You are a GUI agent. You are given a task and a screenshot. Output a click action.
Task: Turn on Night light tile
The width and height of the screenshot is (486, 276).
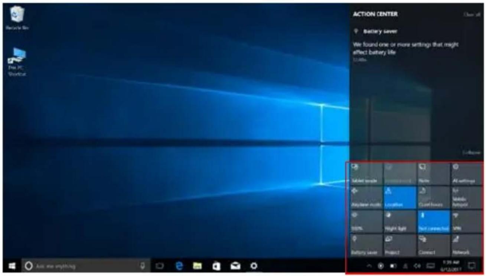pyautogui.click(x=400, y=222)
